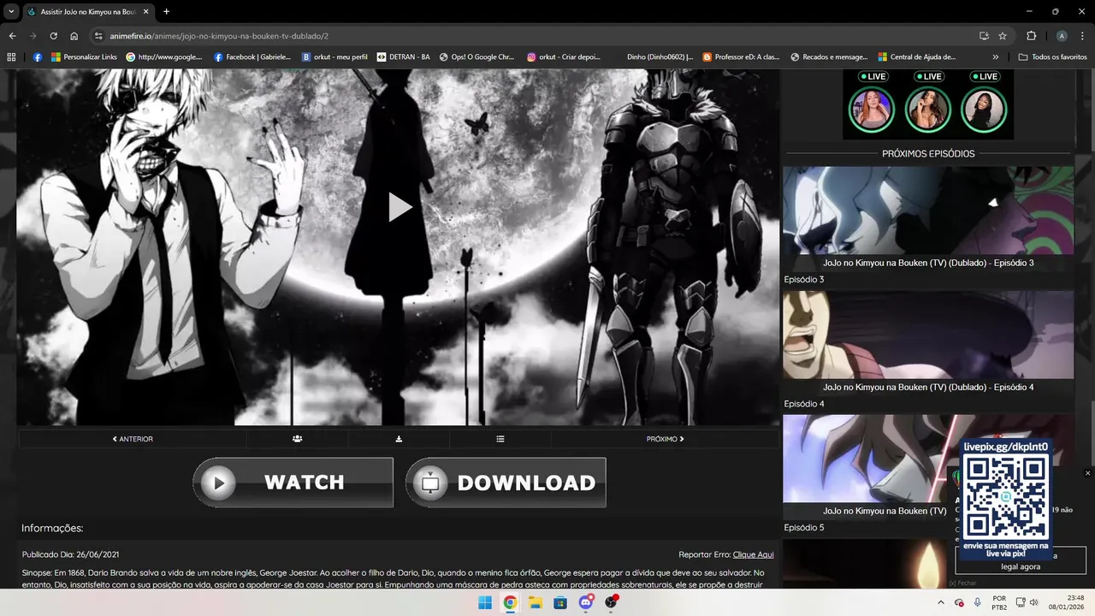Go to PRÓXIMO episode
The height and width of the screenshot is (616, 1095).
tap(665, 439)
